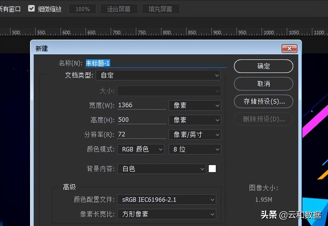Toggle the 细微缩放 checkbox
The width and height of the screenshot is (328, 226).
[31, 8]
